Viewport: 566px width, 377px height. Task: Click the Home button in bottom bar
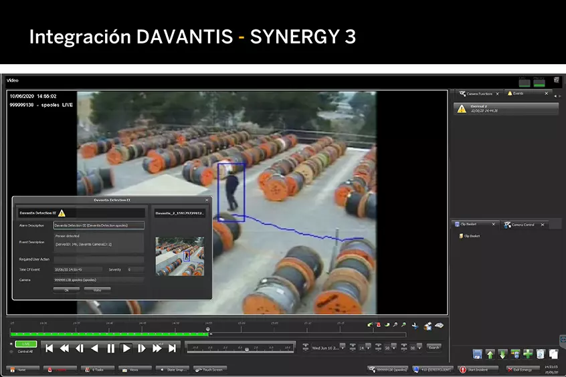(x=23, y=370)
